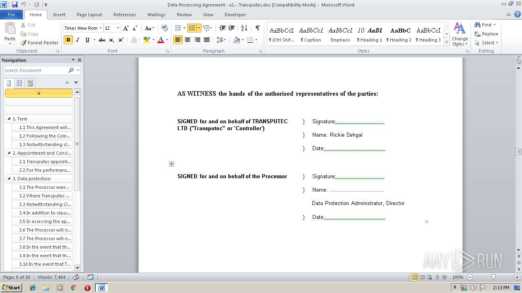Switch to the References tab

tap(125, 15)
